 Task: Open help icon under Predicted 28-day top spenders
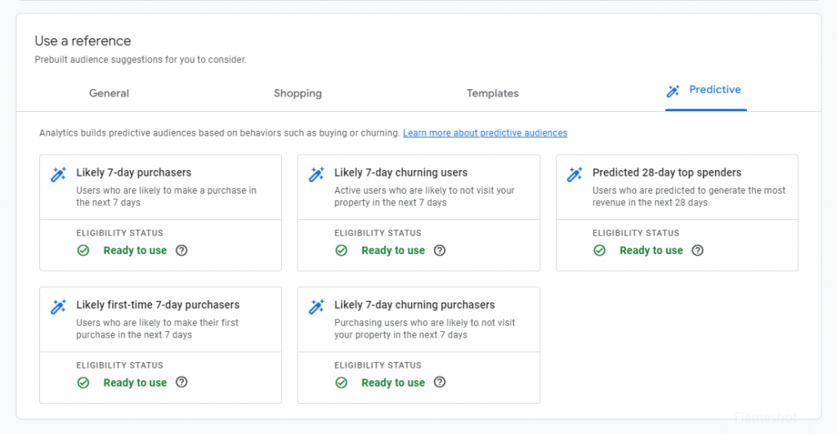(697, 251)
